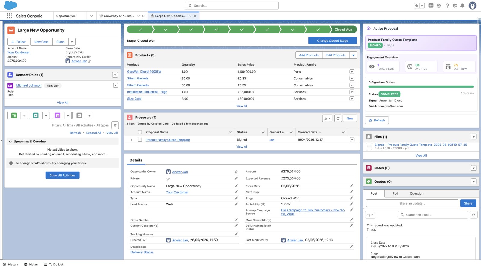Click the Follow button
This screenshot has height=269, width=481.
(x=18, y=42)
